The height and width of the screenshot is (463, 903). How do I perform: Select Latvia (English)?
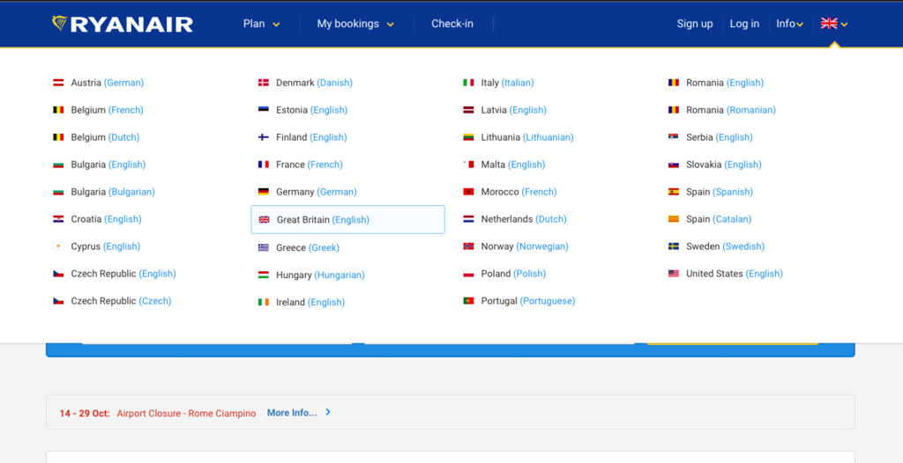click(x=514, y=110)
